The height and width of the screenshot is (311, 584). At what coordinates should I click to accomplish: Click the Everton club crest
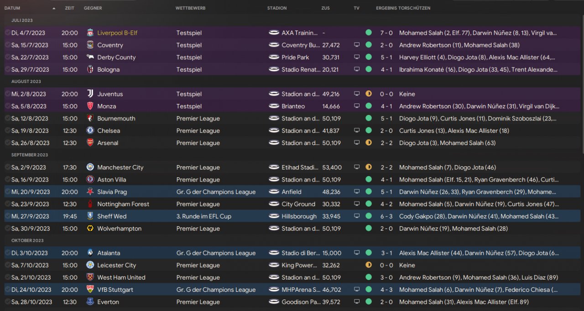coord(90,302)
